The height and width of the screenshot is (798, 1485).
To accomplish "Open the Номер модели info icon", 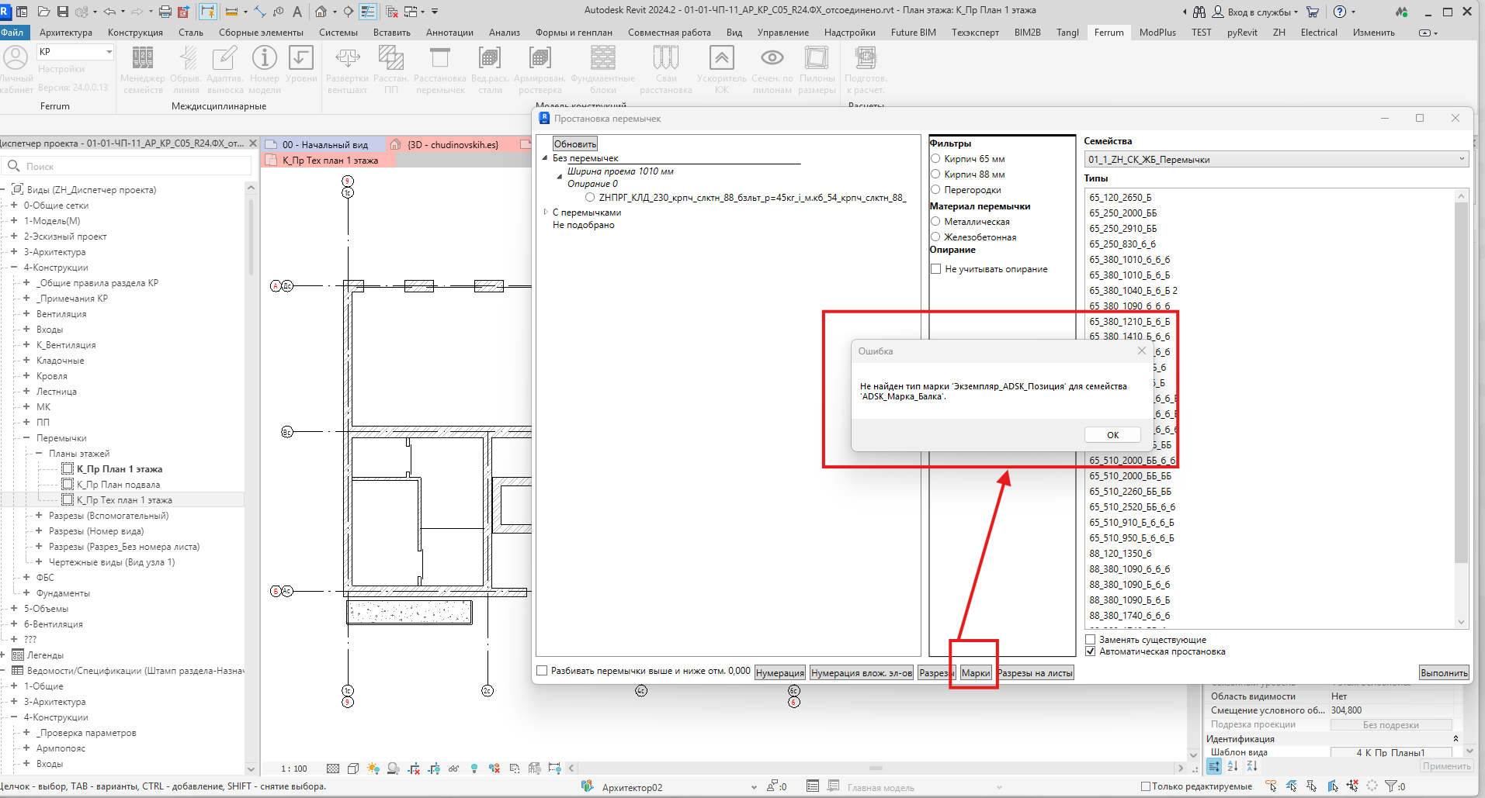I will (x=265, y=58).
